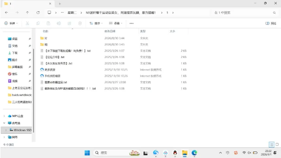The width and height of the screenshot is (281, 158).
Task: Open chevron after breadcrumb item 1
Action: [x=173, y=13]
